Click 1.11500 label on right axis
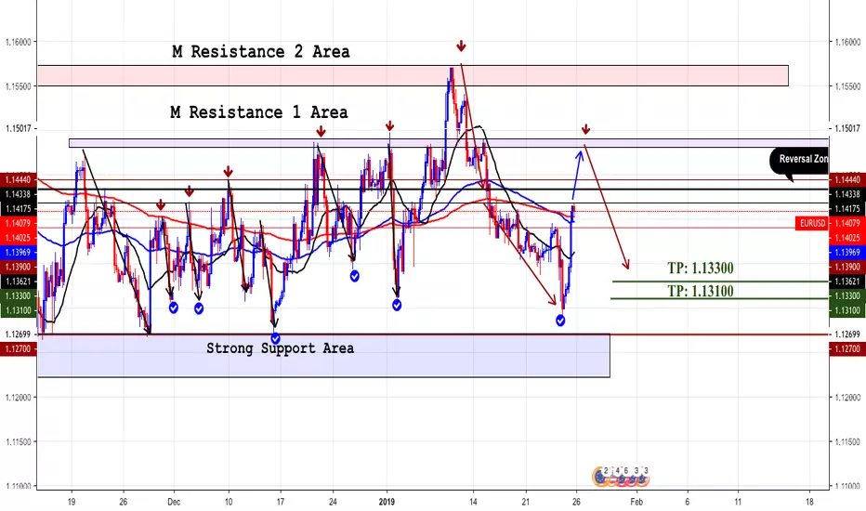This screenshot has width=866, height=511. (x=847, y=441)
